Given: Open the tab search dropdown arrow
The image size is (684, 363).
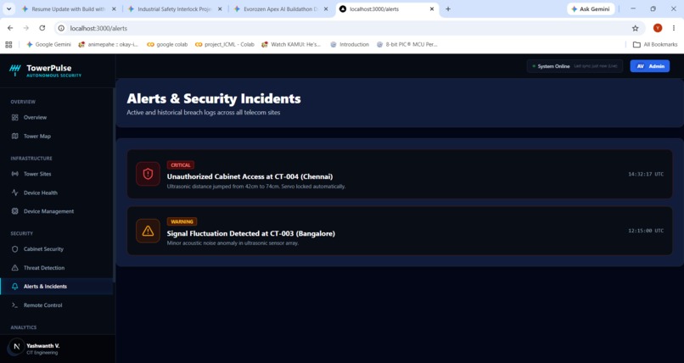Looking at the screenshot, I should tap(8, 8).
